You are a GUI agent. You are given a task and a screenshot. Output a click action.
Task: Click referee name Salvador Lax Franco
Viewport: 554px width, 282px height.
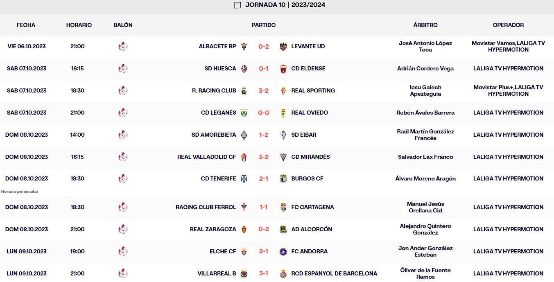click(x=425, y=157)
